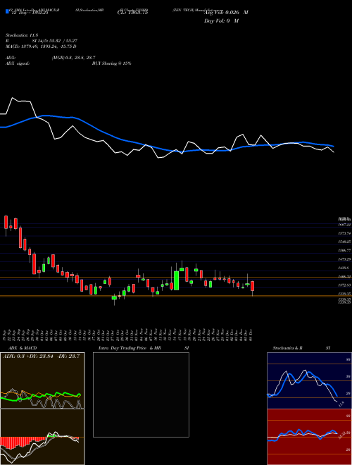Click the RSI chart with red background

pos(309,437)
